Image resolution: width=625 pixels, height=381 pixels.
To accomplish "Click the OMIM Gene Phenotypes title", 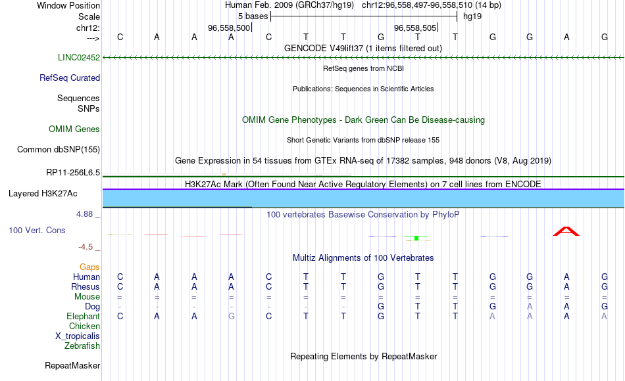I will coord(364,120).
